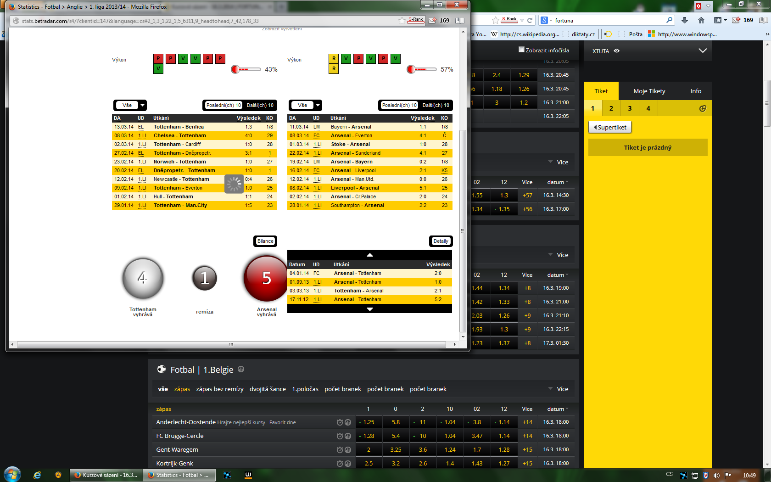Select Další(ch) 10 for Arsenal table
This screenshot has height=482, width=771.
pos(436,105)
